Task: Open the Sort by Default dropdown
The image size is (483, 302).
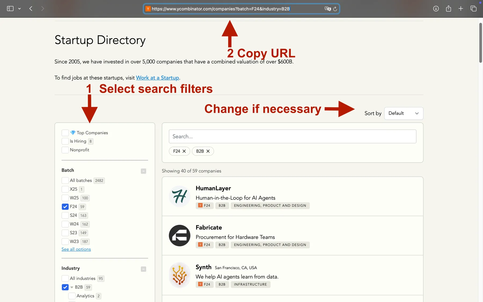Action: 404,113
